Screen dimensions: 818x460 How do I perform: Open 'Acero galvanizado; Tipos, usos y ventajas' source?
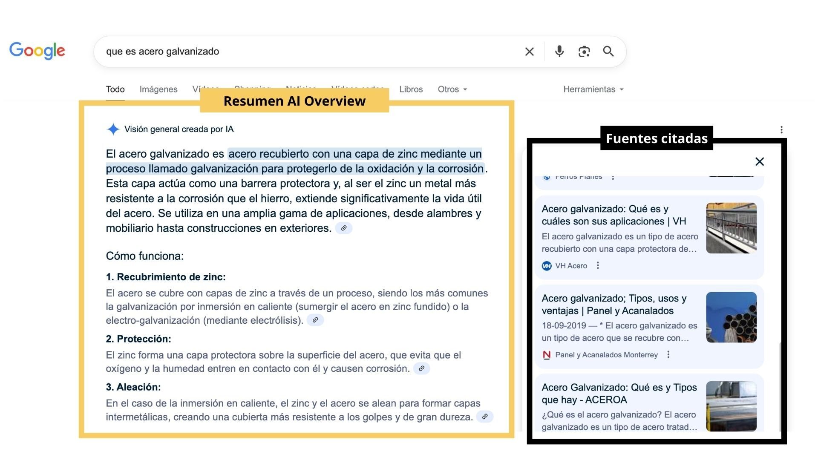(x=614, y=305)
